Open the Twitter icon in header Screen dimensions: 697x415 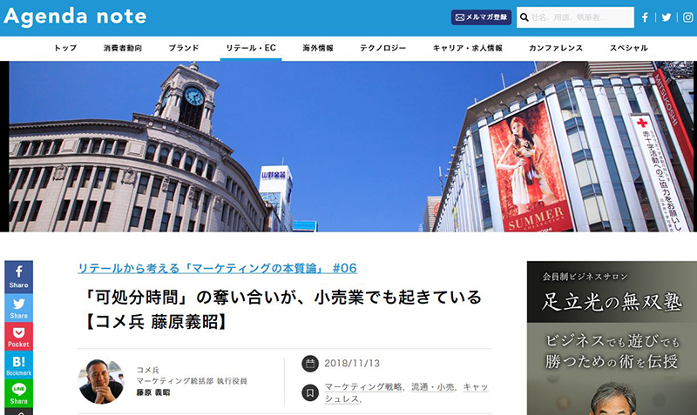(x=667, y=17)
